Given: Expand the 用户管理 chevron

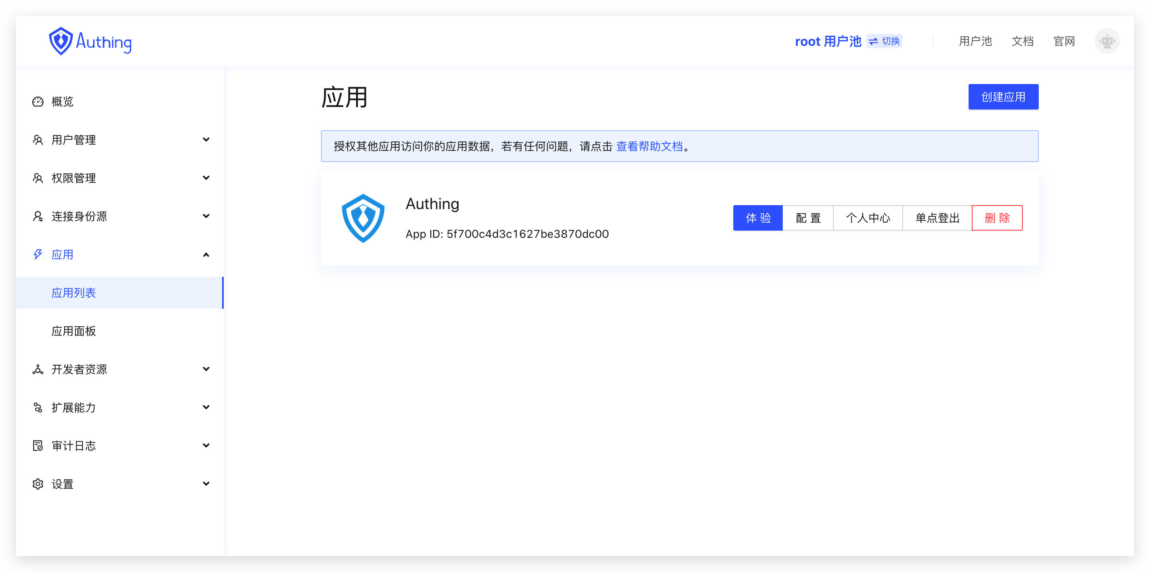Looking at the screenshot, I should (206, 139).
